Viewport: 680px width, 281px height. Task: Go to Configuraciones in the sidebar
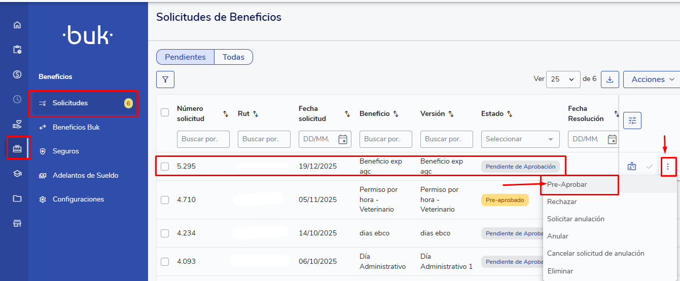click(78, 199)
